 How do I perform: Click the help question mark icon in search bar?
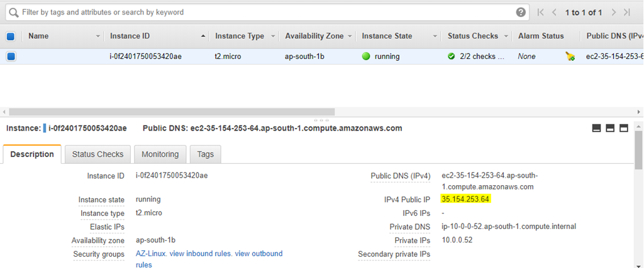[521, 13]
